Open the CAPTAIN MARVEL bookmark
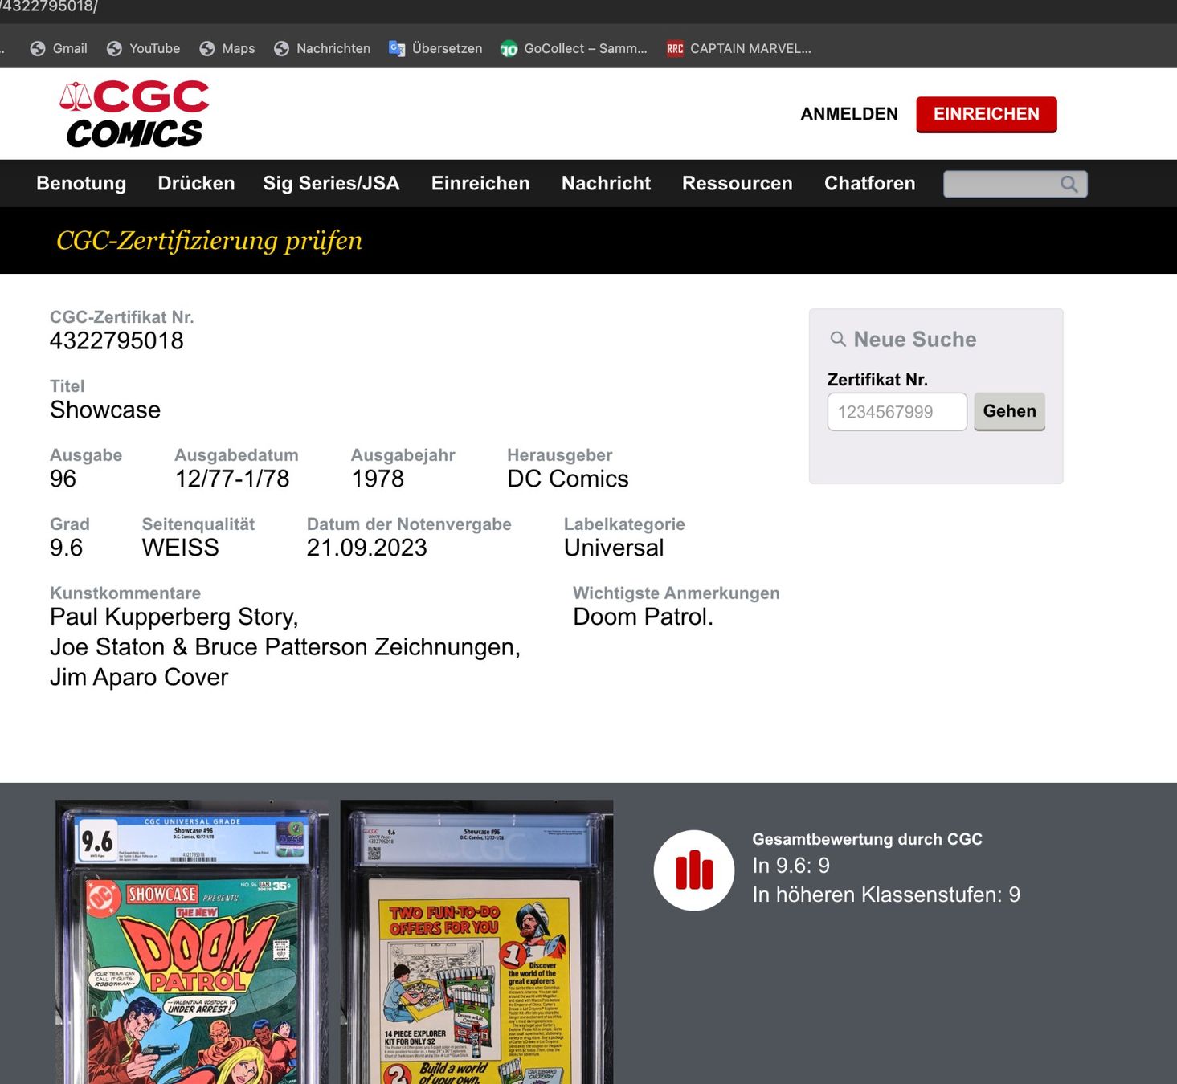The height and width of the screenshot is (1084, 1177). (739, 48)
